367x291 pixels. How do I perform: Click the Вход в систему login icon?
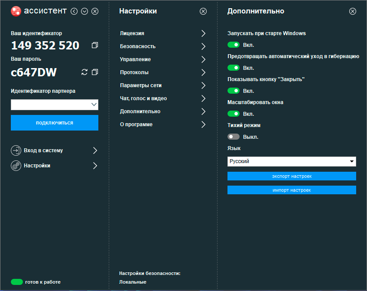click(16, 150)
